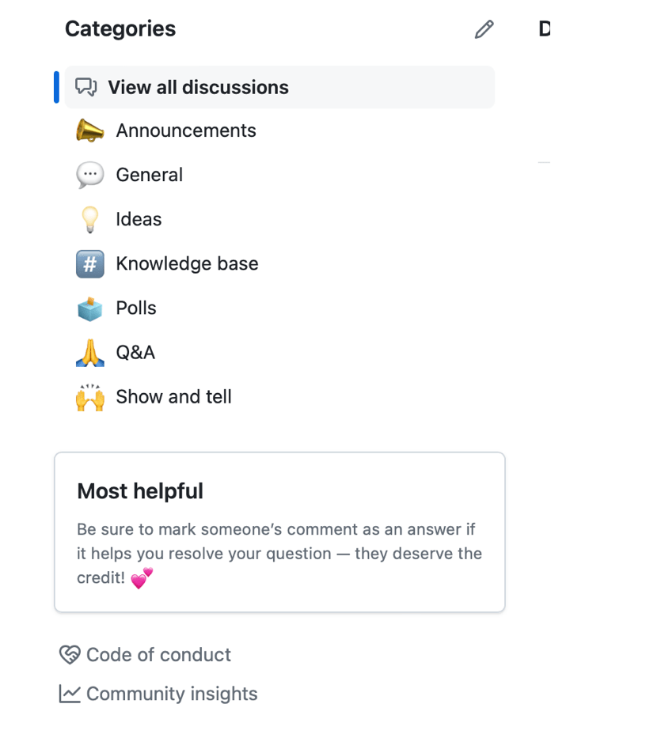This screenshot has height=753, width=646.
Task: Select the lightbulb Ideas icon
Action: coord(89,219)
